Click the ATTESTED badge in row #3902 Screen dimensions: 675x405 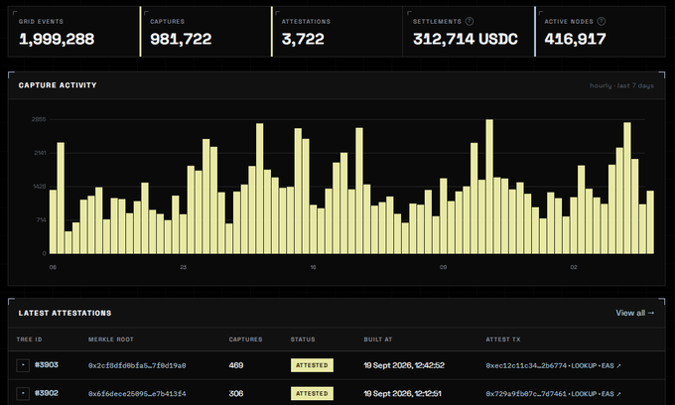pyautogui.click(x=312, y=393)
